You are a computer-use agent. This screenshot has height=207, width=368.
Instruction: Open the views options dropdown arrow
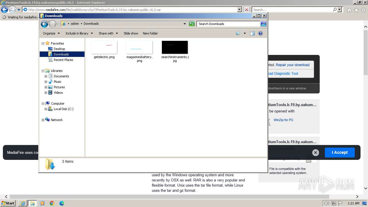coord(245,33)
